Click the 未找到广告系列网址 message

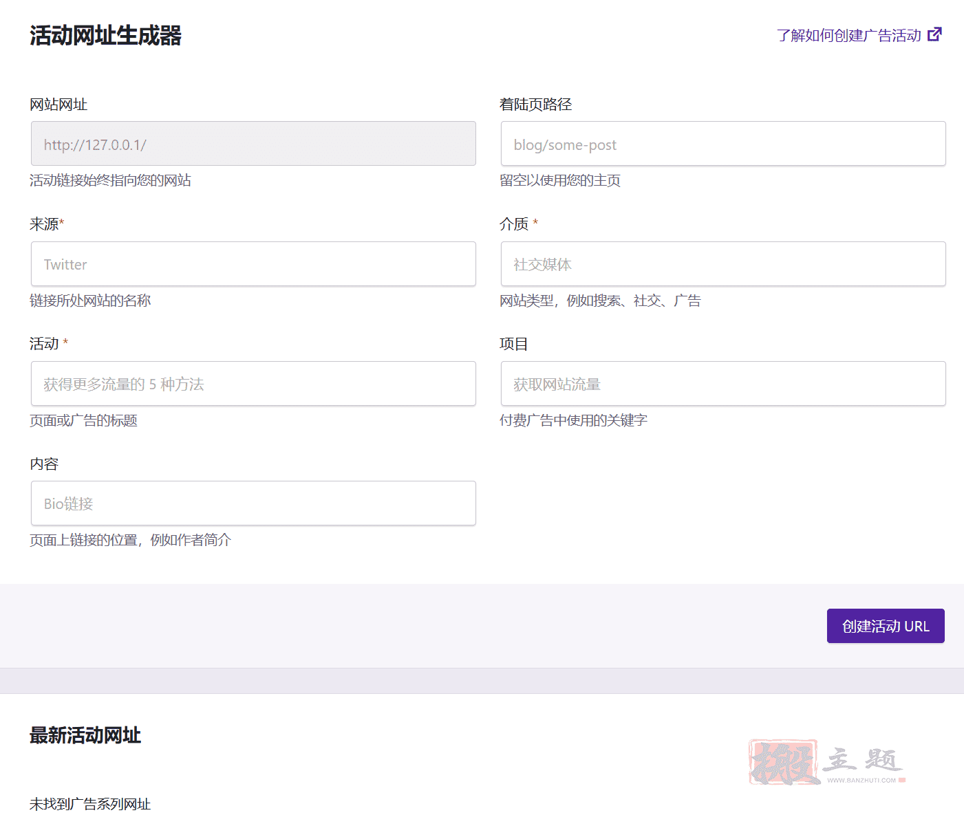(x=90, y=804)
